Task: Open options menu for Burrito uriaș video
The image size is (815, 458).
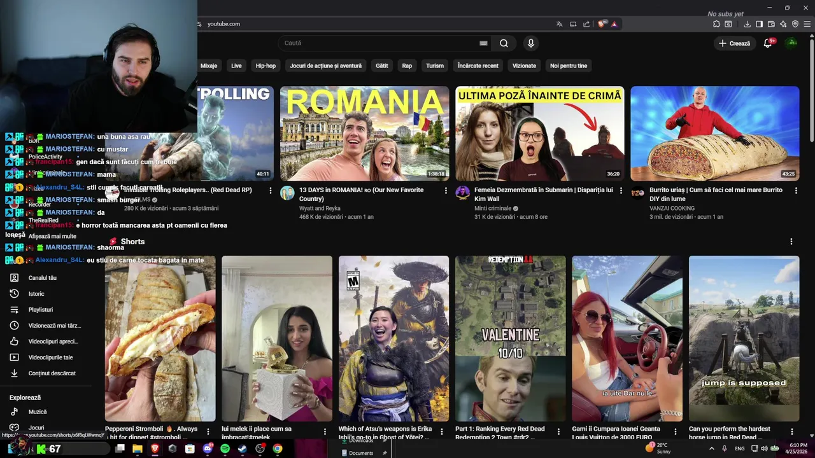Action: [795, 190]
